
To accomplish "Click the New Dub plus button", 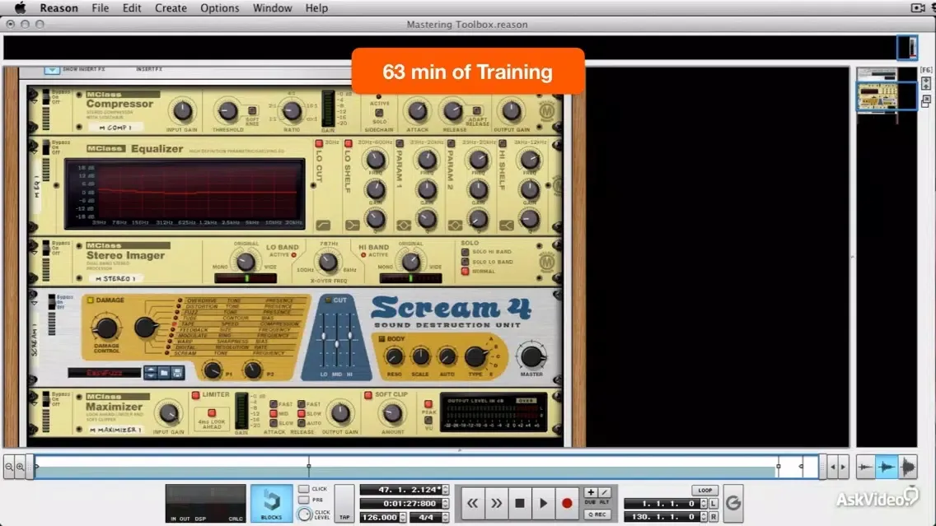I will [x=591, y=492].
